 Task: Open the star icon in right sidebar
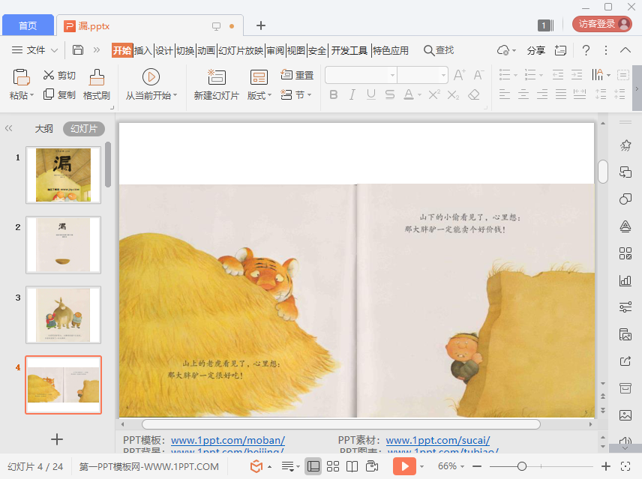point(625,145)
